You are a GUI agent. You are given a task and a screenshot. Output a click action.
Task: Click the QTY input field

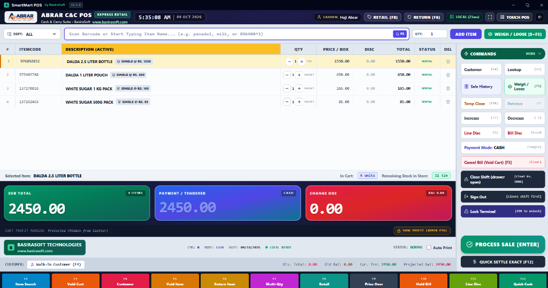[430, 34]
